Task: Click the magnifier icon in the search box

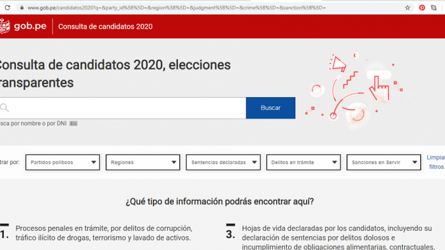Action: 5,108
